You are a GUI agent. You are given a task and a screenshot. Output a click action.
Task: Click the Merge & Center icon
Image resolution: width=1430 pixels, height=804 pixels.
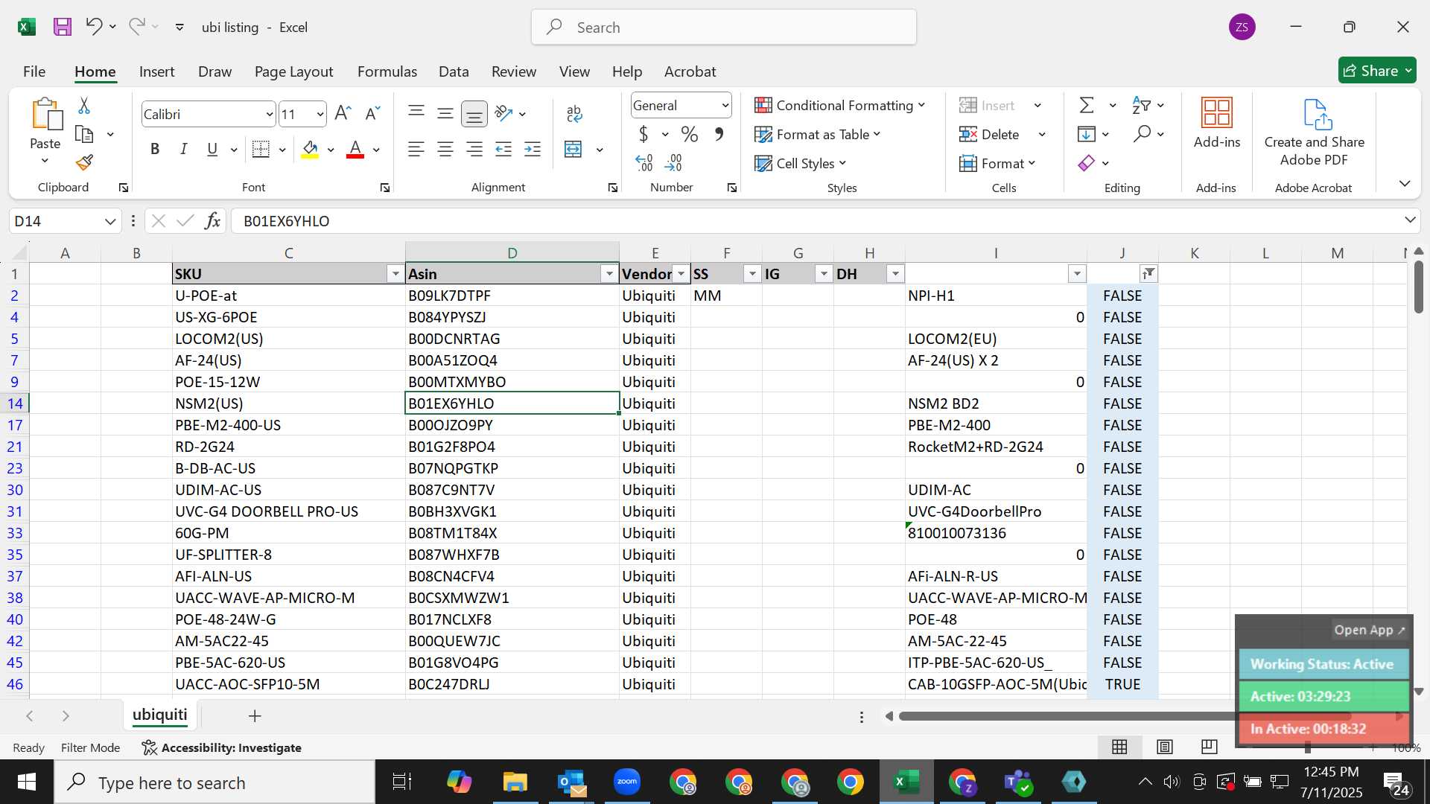tap(573, 150)
